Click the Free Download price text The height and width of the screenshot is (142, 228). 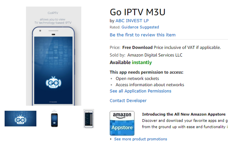(x=137, y=47)
